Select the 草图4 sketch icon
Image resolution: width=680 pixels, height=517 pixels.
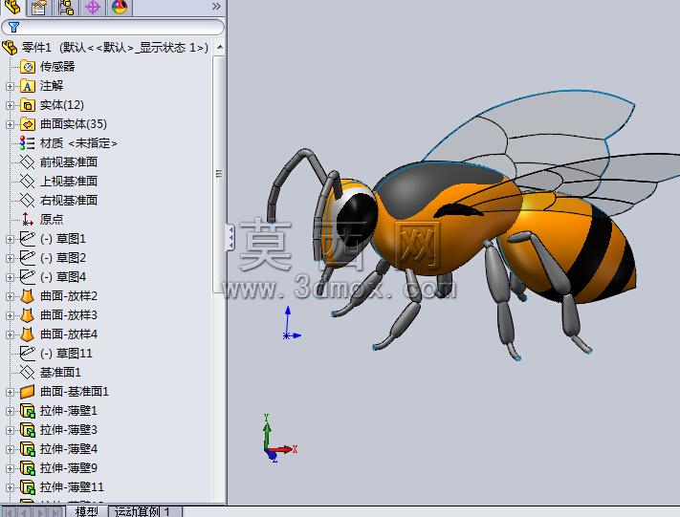28,276
